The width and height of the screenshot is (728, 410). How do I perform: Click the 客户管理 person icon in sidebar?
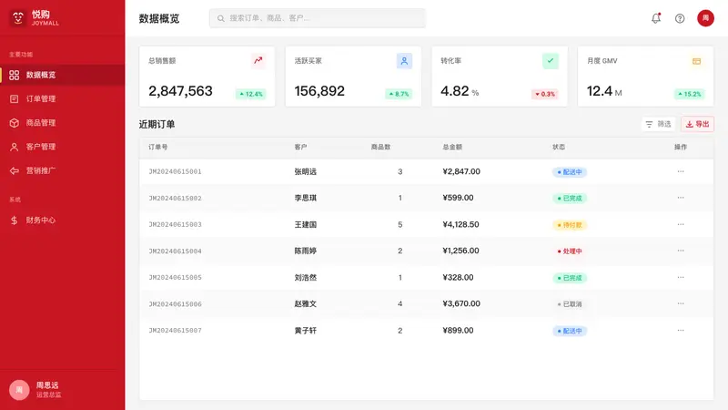[x=15, y=147]
